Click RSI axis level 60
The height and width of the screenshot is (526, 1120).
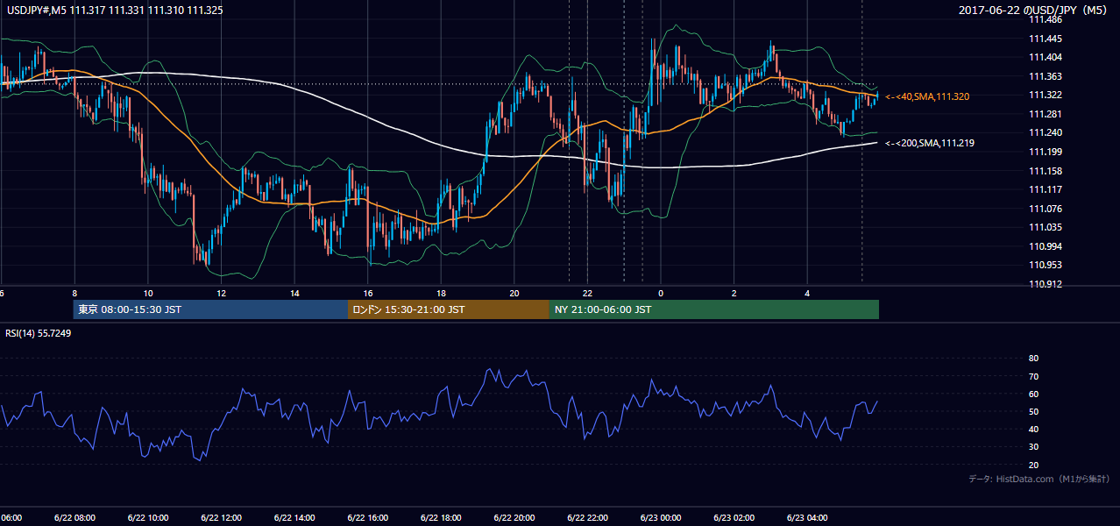pyautogui.click(x=1034, y=394)
